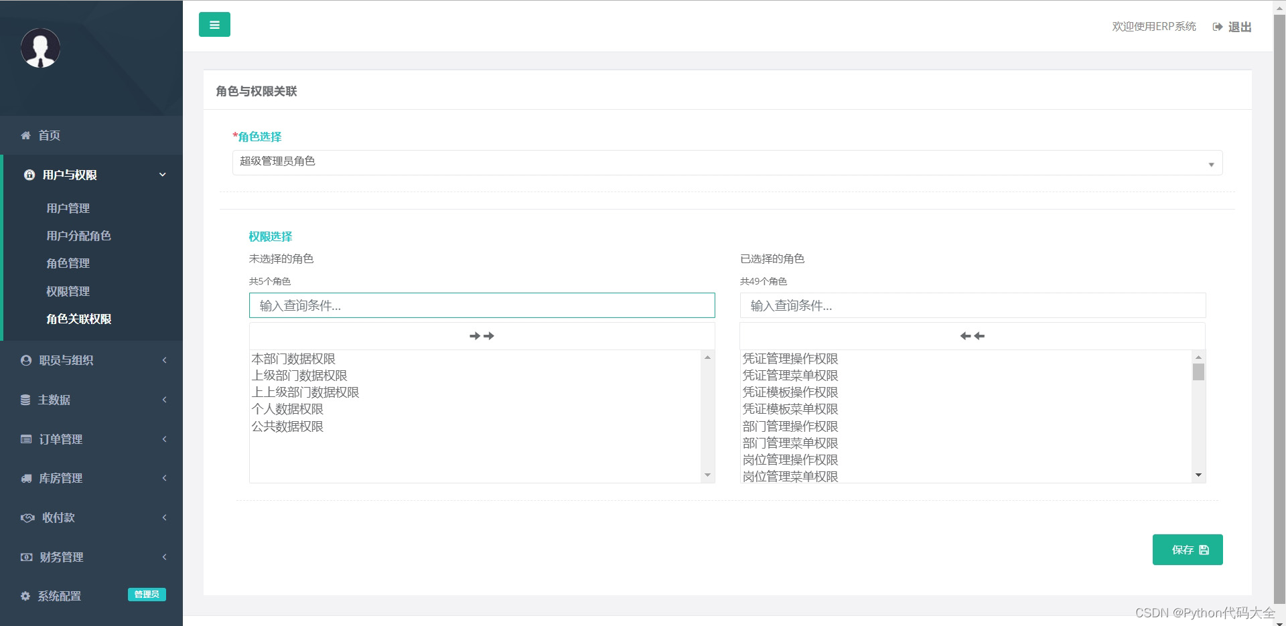Click the handshake icon beside 收付款
Screen dimensions: 1286x626
click(27, 518)
